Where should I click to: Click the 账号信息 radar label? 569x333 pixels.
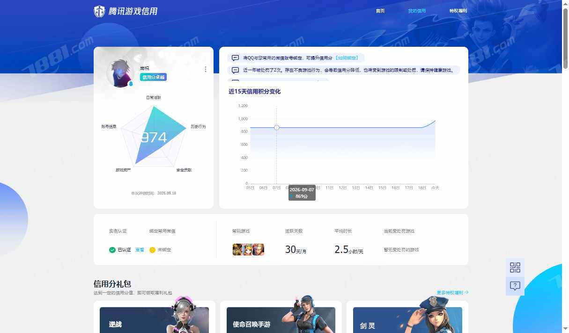click(x=109, y=127)
